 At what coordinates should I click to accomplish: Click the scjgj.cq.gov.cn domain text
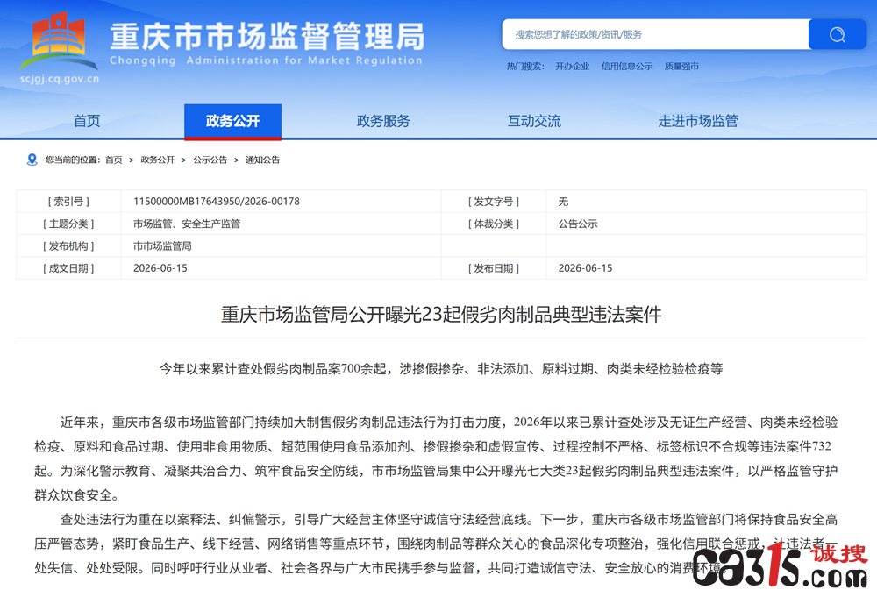[x=60, y=79]
